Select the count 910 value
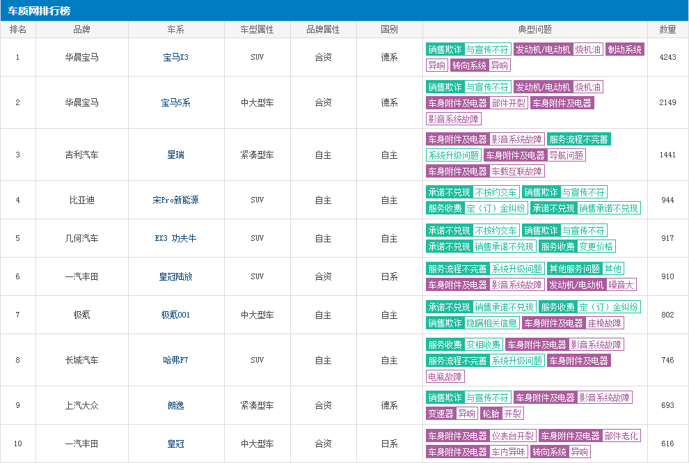Viewport: 689px width, 463px height. point(667,276)
